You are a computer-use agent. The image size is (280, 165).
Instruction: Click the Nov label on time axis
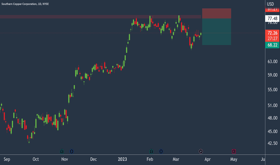[65, 159]
